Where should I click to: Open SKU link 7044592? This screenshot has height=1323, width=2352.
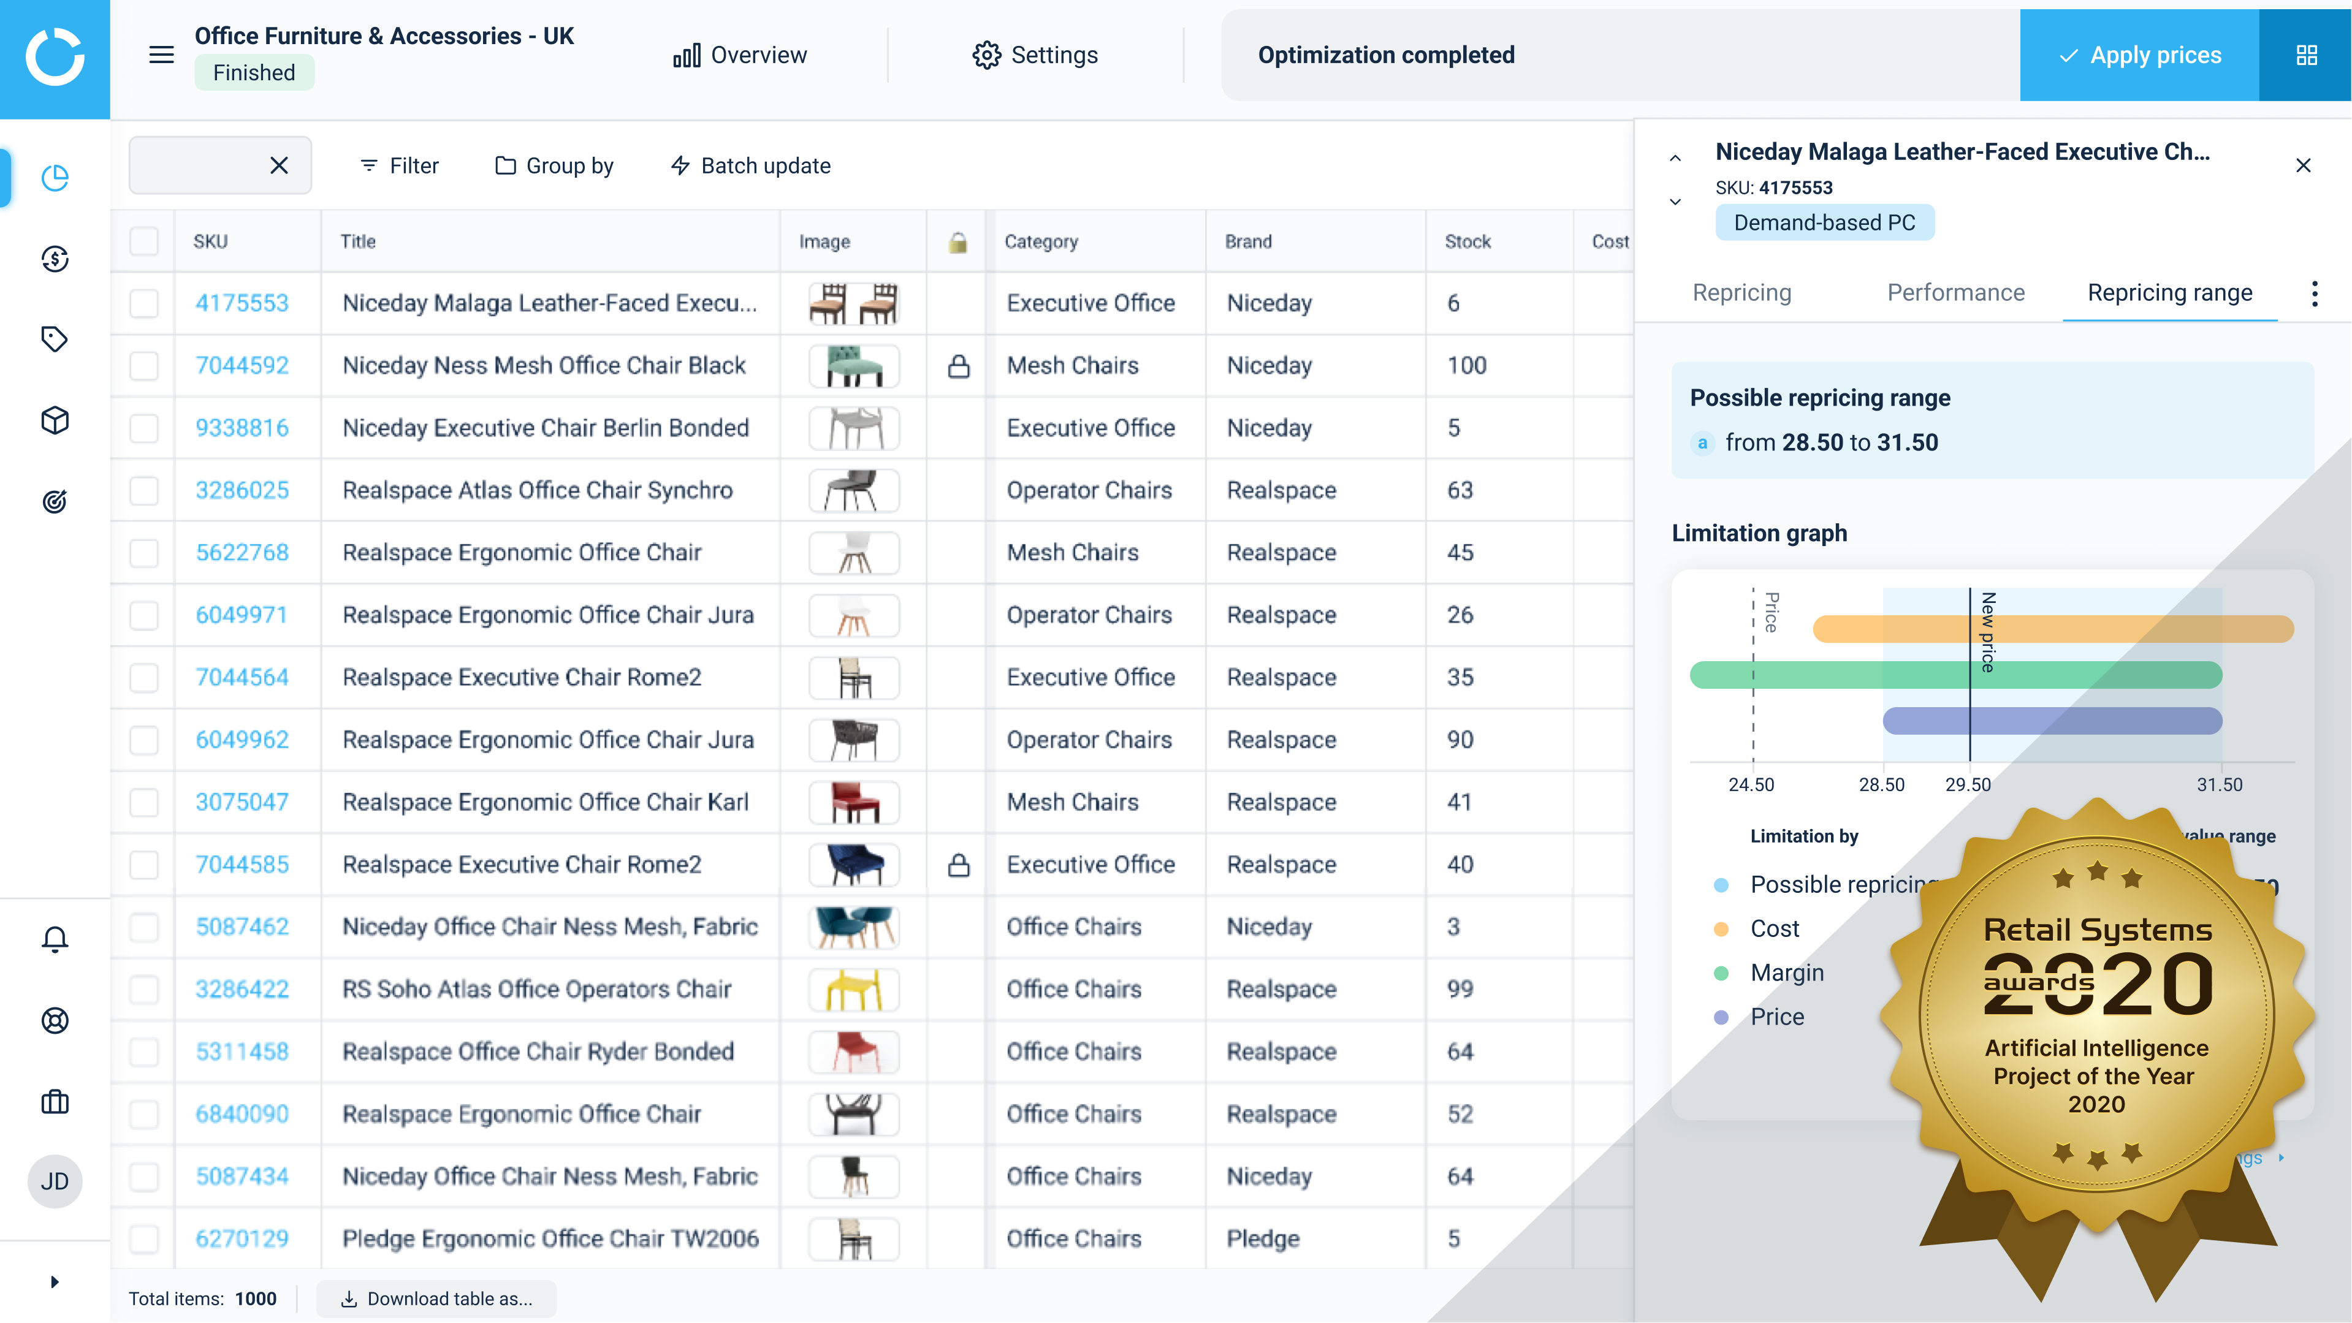(241, 365)
